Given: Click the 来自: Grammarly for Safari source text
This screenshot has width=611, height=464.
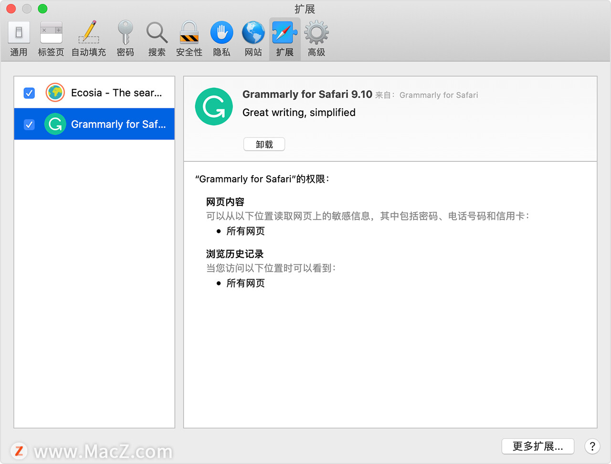Looking at the screenshot, I should (x=427, y=95).
